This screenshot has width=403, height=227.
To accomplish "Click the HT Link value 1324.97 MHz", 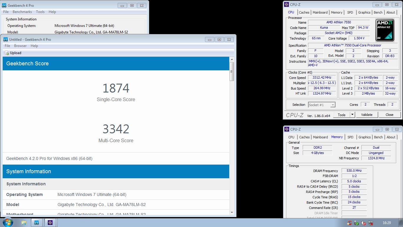I will tap(322, 93).
